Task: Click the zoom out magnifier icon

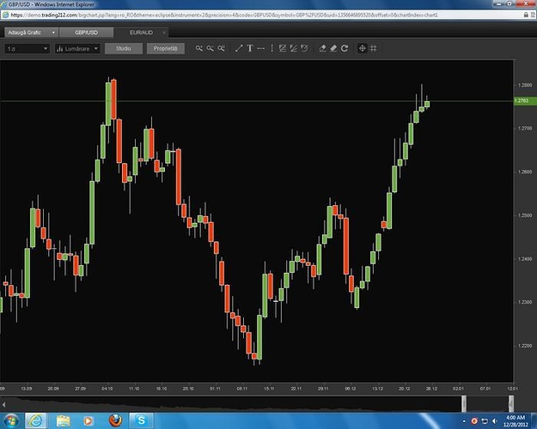Action: [210, 48]
